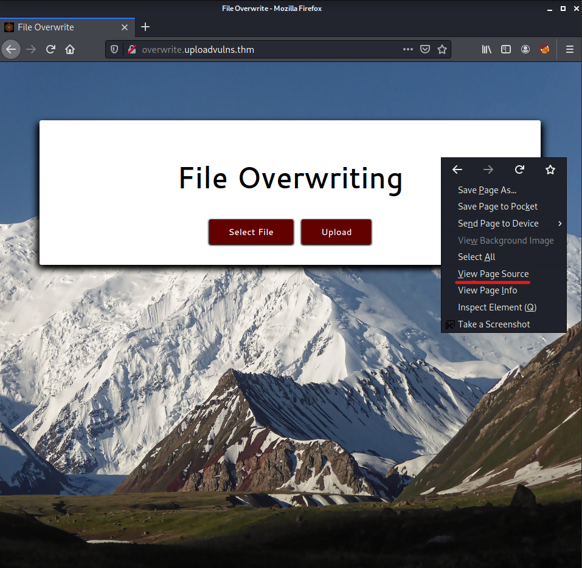Click the File Overwrite tab favicon
Image resolution: width=582 pixels, height=568 pixels.
tap(9, 27)
